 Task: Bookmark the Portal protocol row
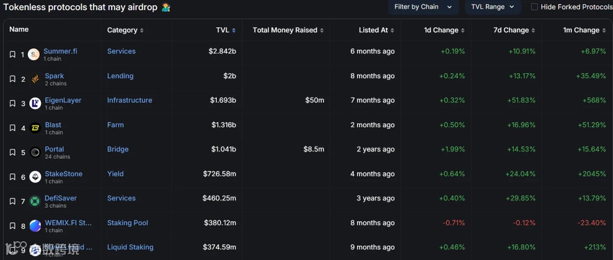(x=12, y=153)
